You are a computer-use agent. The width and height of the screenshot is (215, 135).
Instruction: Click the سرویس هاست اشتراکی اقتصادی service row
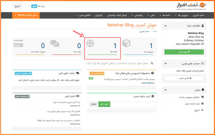(x=130, y=79)
